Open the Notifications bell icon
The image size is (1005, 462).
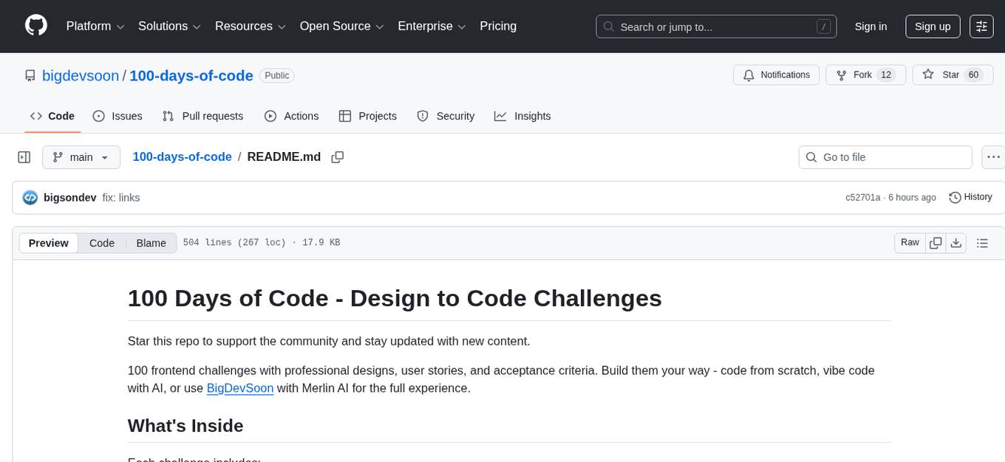749,75
